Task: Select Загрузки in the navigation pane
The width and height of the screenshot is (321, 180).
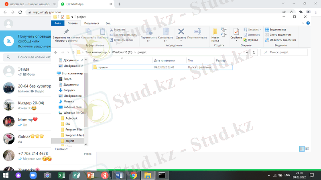Action: [x=69, y=90]
